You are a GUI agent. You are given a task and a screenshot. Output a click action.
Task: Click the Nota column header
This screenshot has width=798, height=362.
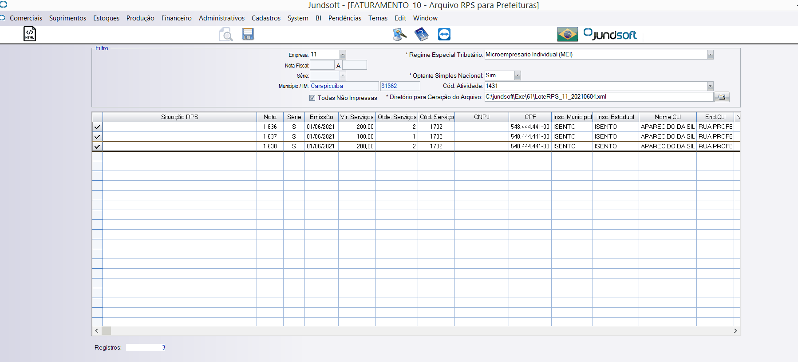point(270,117)
